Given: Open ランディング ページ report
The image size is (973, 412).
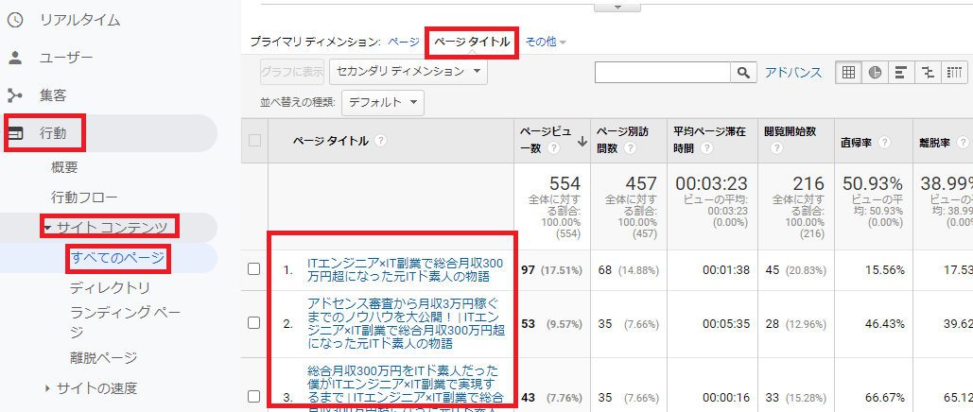Looking at the screenshot, I should (x=125, y=322).
